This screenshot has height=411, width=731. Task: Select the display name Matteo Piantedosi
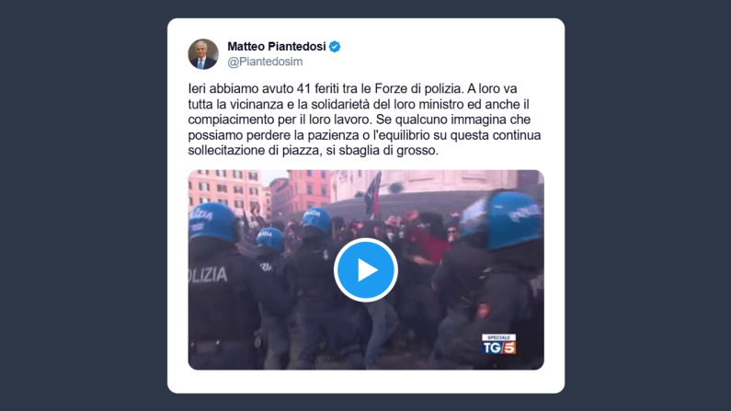click(277, 47)
